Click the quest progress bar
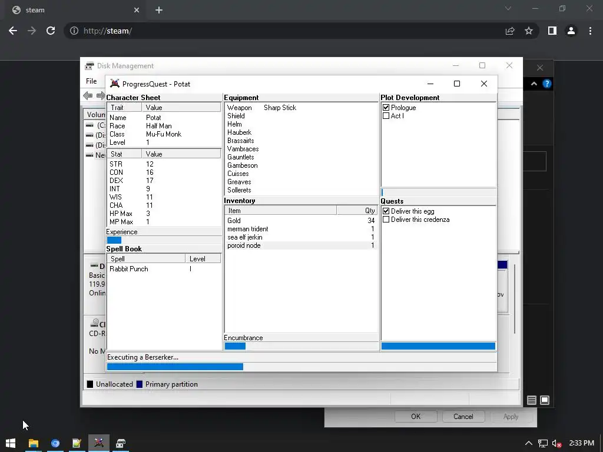603x452 pixels. tap(438, 346)
